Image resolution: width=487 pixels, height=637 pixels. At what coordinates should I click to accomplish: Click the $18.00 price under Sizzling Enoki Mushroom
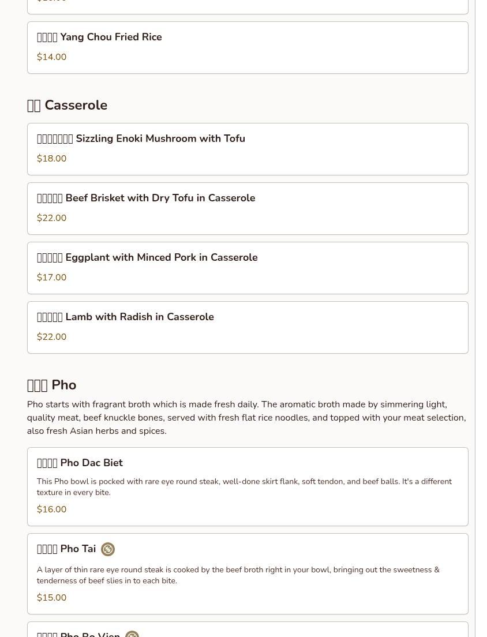[51, 159]
